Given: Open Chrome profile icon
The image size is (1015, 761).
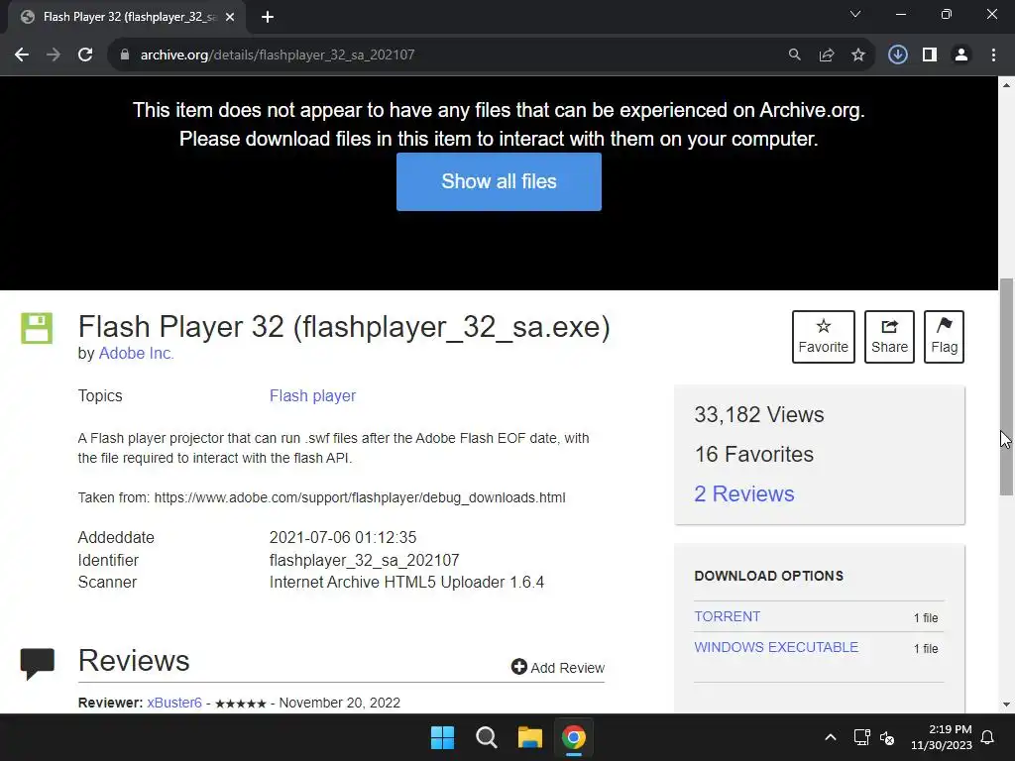Looking at the screenshot, I should point(961,55).
